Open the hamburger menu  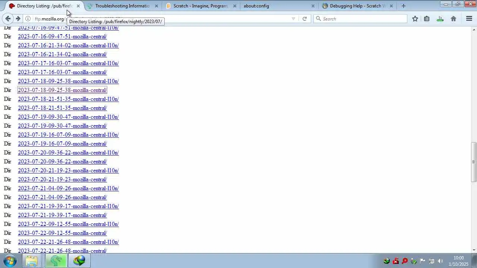pos(469,19)
